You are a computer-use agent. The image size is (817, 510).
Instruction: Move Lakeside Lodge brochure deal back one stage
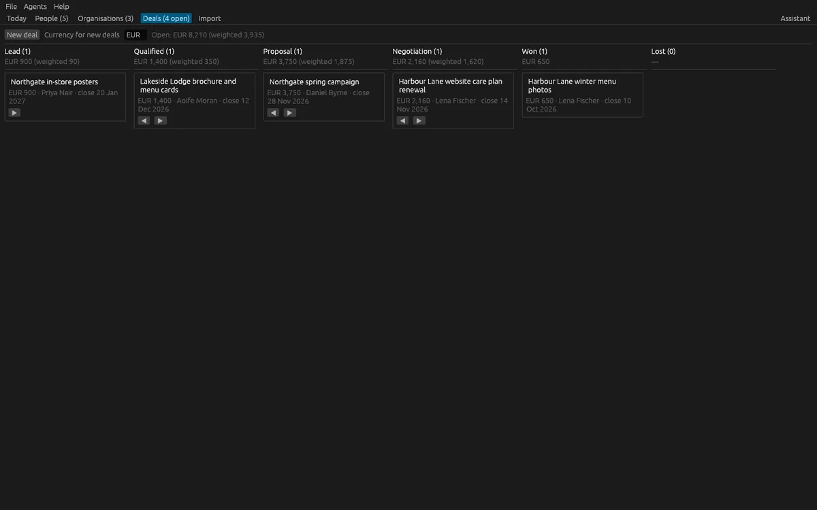point(144,120)
